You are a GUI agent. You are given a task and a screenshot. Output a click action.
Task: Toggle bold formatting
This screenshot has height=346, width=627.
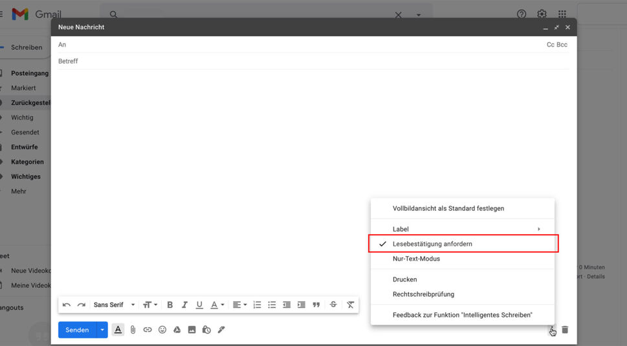tap(170, 305)
